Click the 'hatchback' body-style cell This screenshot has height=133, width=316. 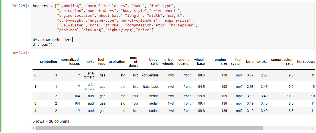pos(151,87)
